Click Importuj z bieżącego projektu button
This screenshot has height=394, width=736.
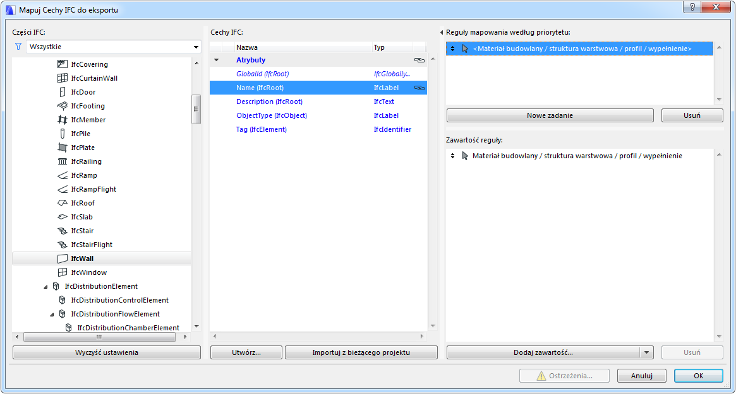coord(361,352)
